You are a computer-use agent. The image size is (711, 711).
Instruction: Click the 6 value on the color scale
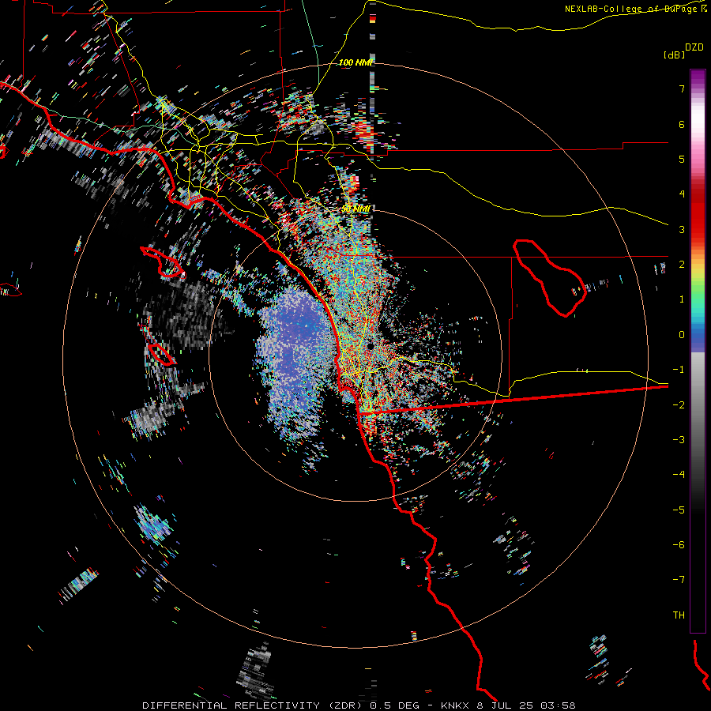[x=682, y=124]
